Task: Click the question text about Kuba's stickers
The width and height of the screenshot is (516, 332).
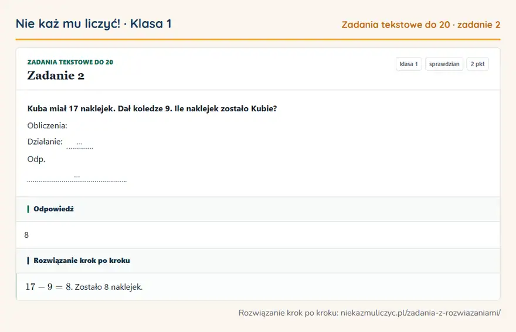Action: 152,108
